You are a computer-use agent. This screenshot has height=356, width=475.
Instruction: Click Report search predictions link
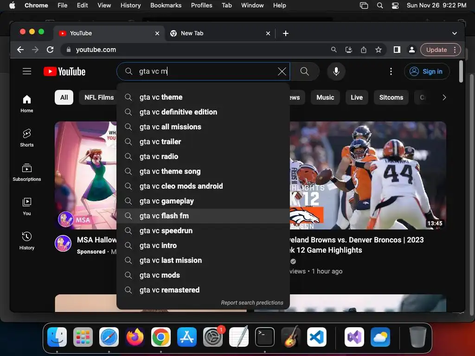(x=252, y=303)
